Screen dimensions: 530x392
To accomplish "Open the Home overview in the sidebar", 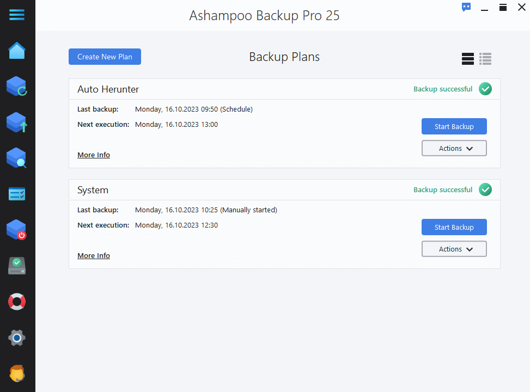I will coord(17,50).
